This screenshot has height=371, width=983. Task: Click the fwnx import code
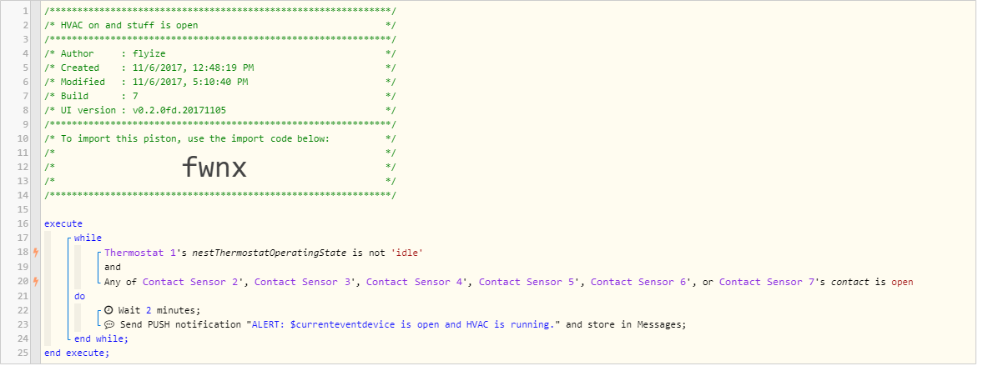click(214, 168)
